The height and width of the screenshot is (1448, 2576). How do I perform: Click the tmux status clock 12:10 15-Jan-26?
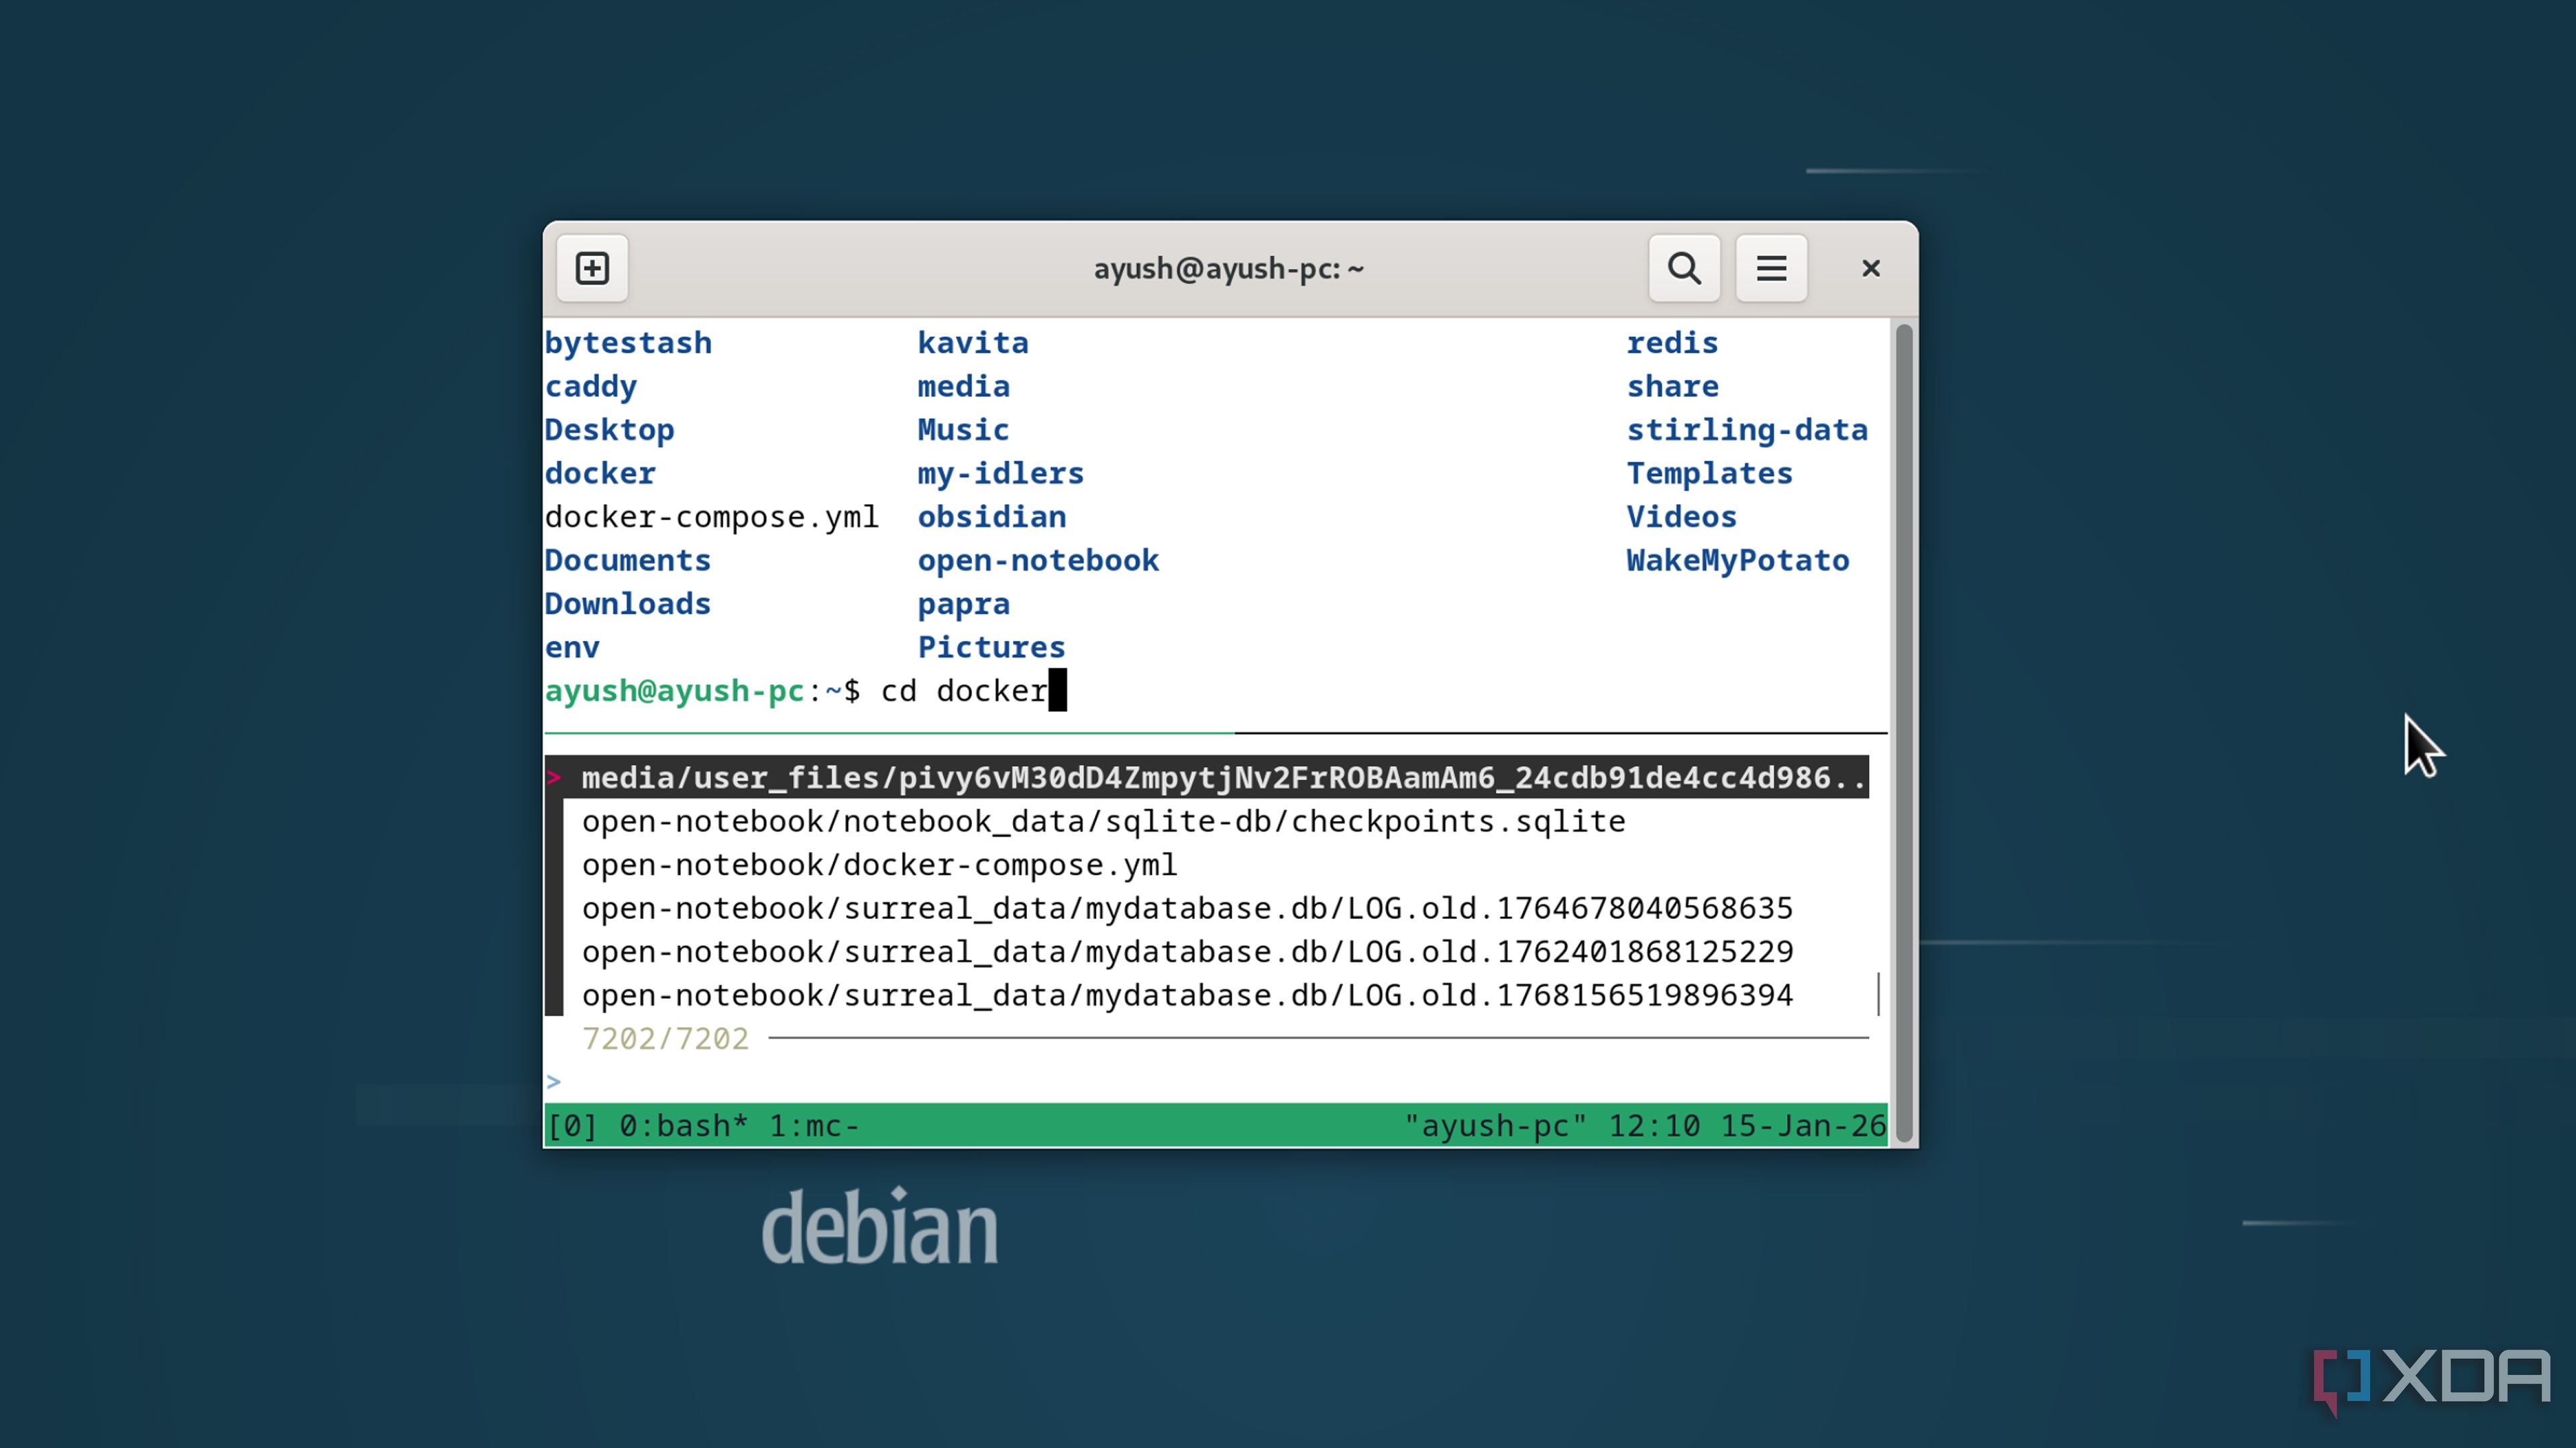pos(1747,1126)
